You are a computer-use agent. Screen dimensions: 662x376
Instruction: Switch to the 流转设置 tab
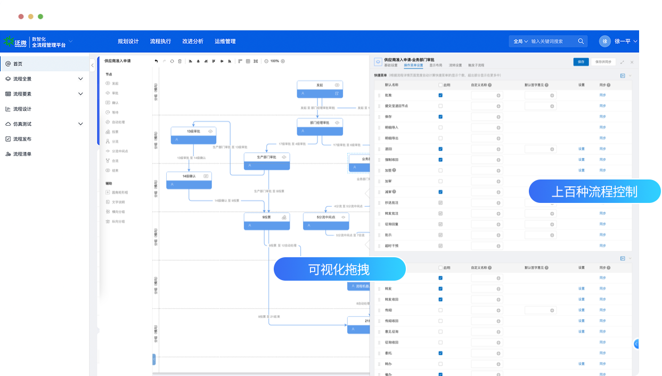point(455,65)
